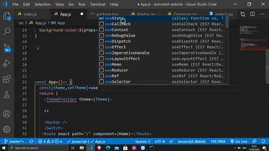Click the src breadcrumb segment
The height and width of the screenshot is (151, 269).
(x=21, y=23)
